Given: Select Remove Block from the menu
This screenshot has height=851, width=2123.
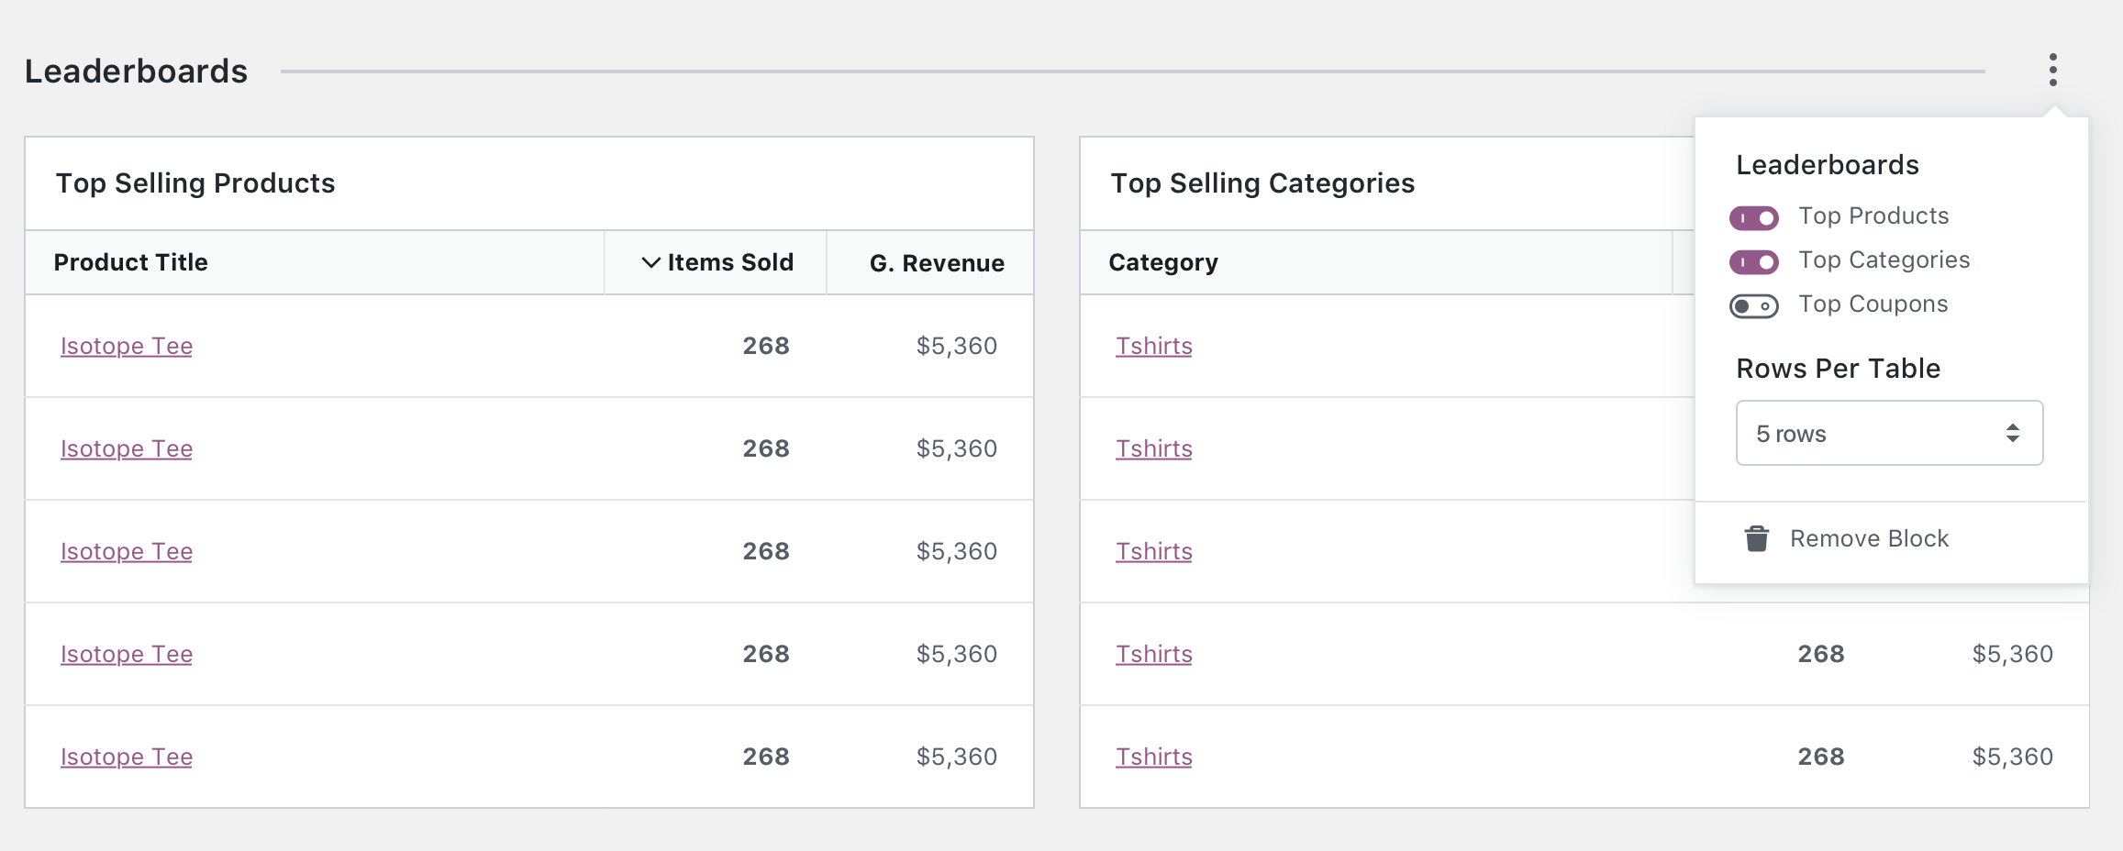Looking at the screenshot, I should [1870, 539].
